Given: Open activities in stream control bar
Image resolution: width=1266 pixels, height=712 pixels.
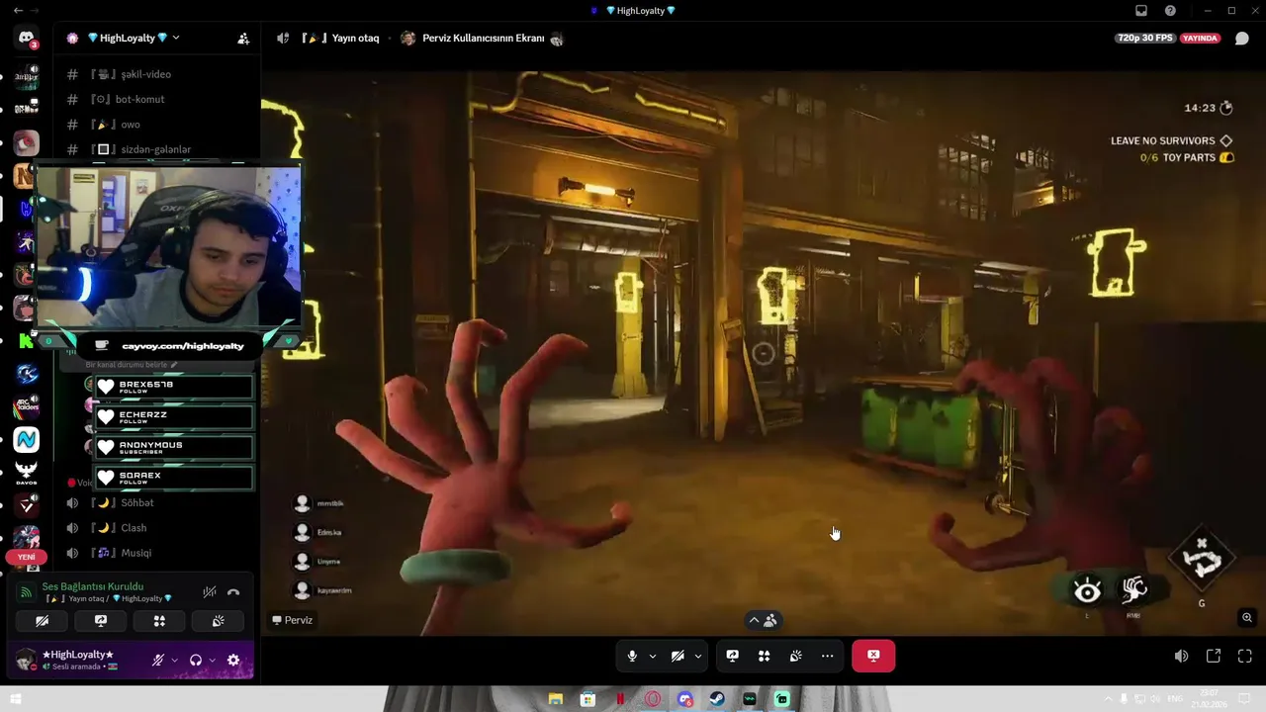Looking at the screenshot, I should (764, 656).
